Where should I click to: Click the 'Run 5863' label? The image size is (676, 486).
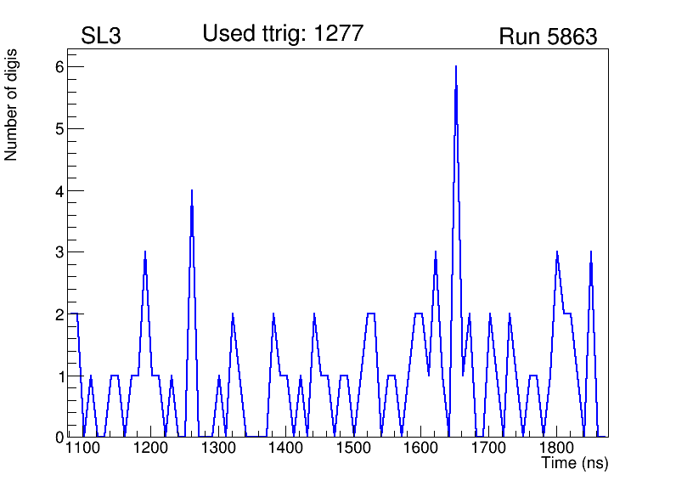coord(548,37)
